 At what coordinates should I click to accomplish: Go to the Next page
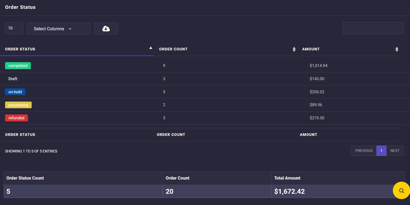tap(395, 151)
